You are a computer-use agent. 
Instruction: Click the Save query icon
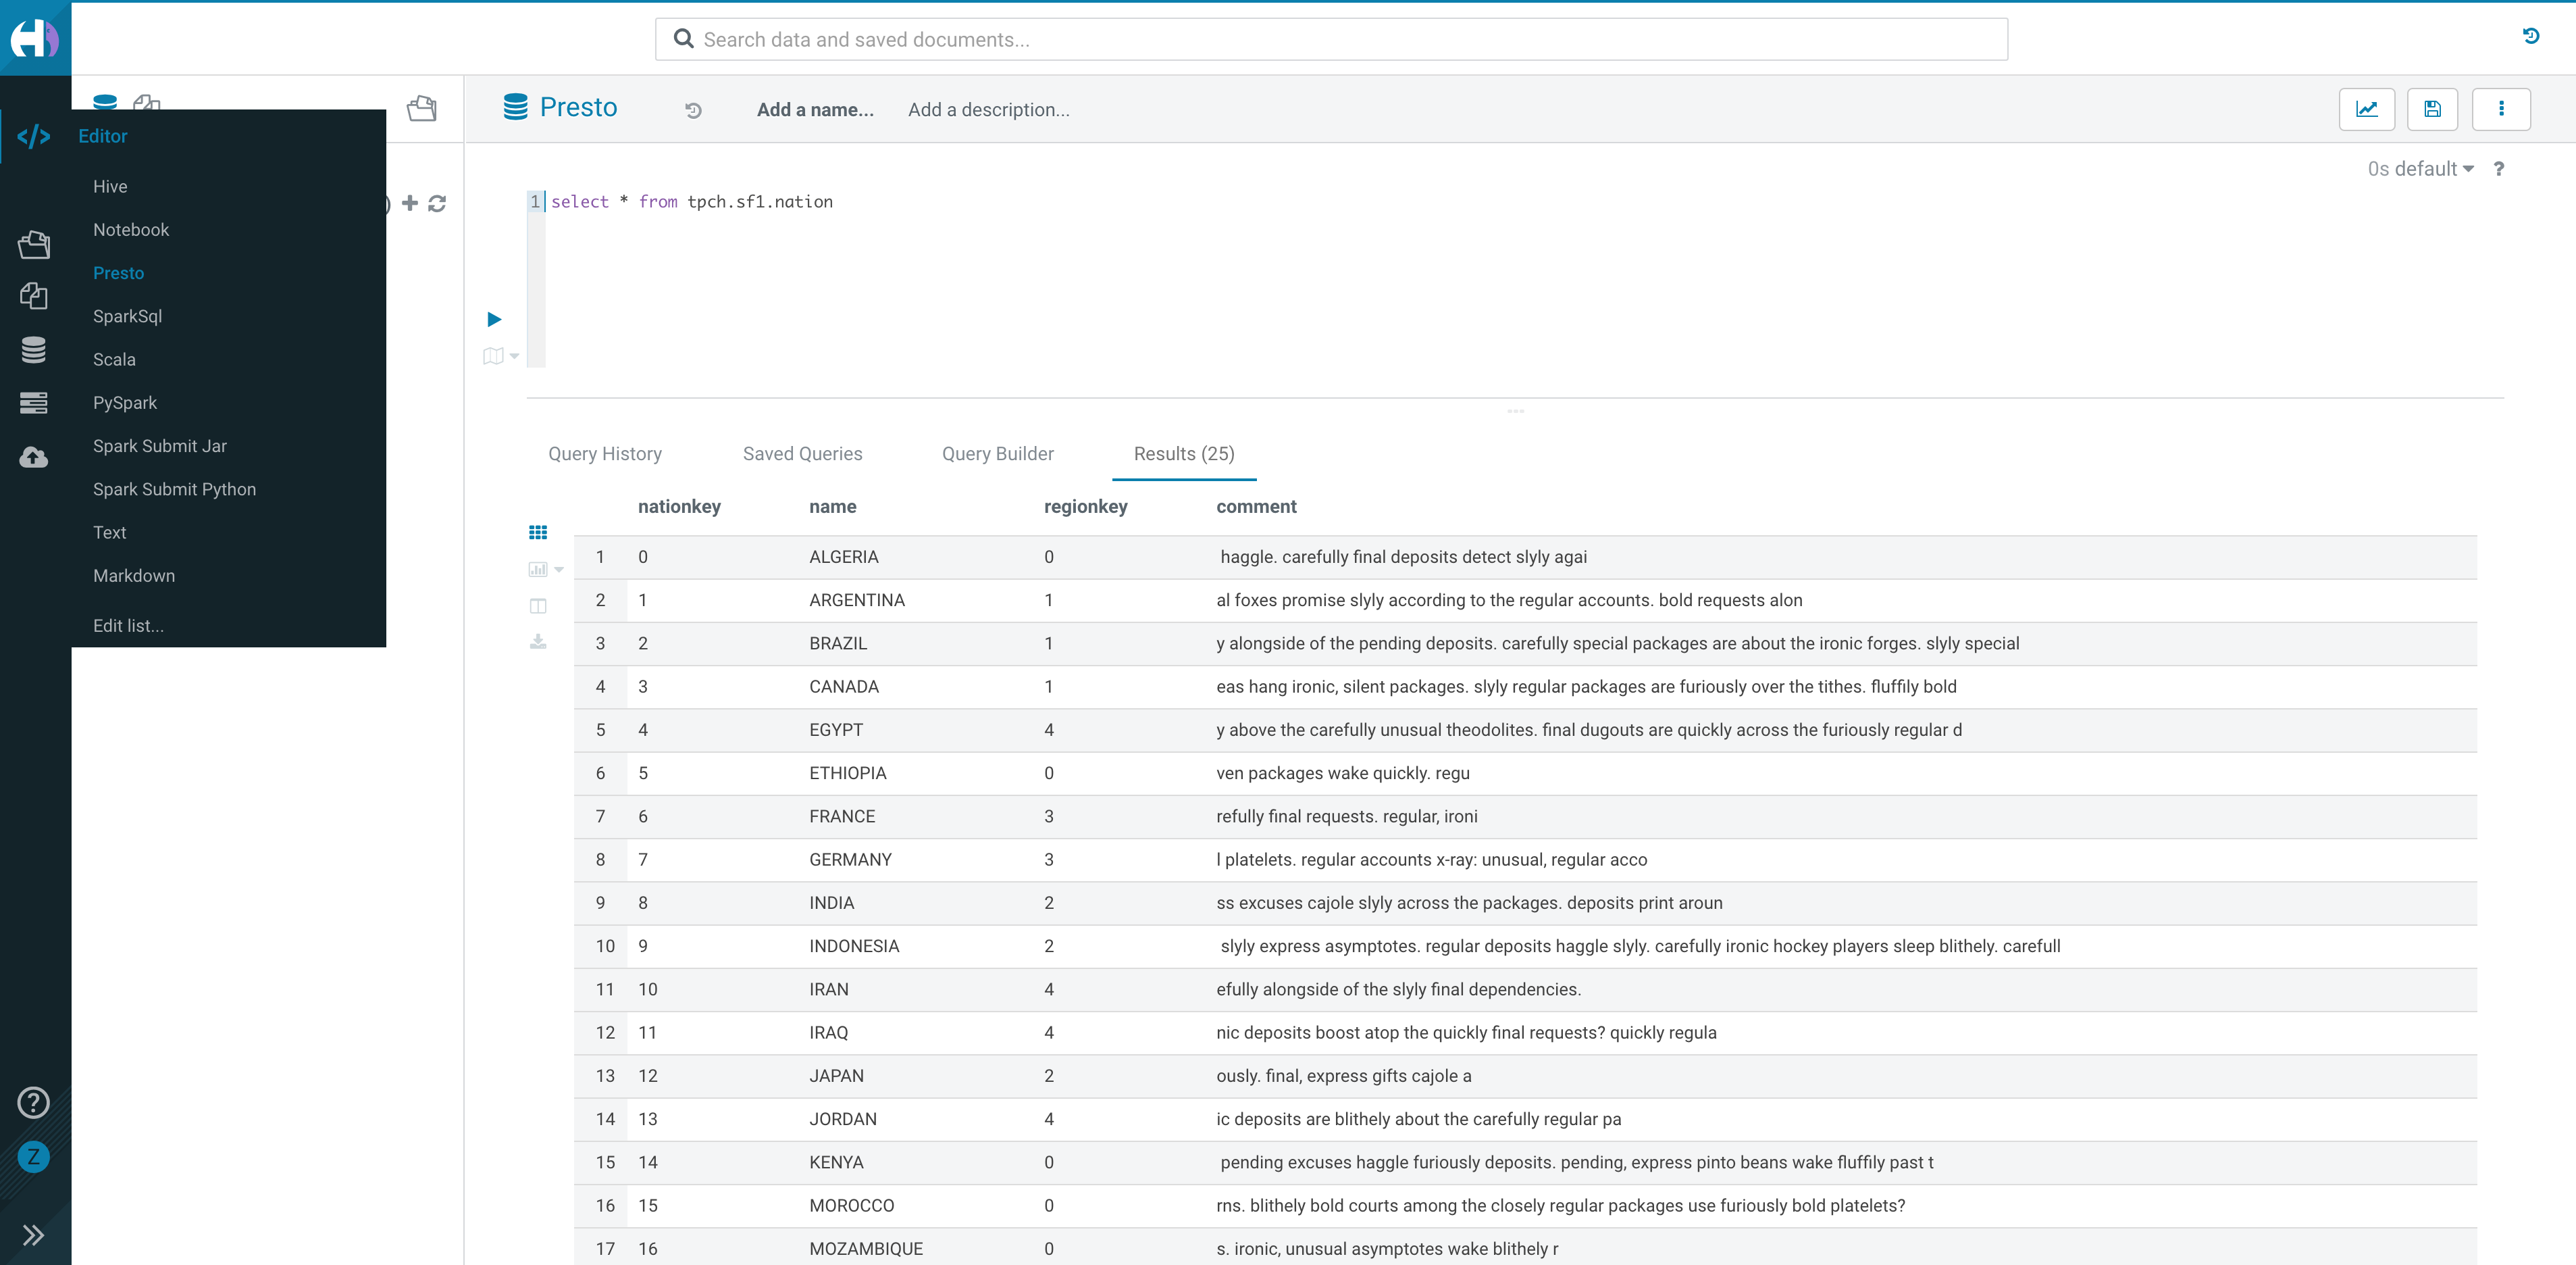tap(2432, 109)
